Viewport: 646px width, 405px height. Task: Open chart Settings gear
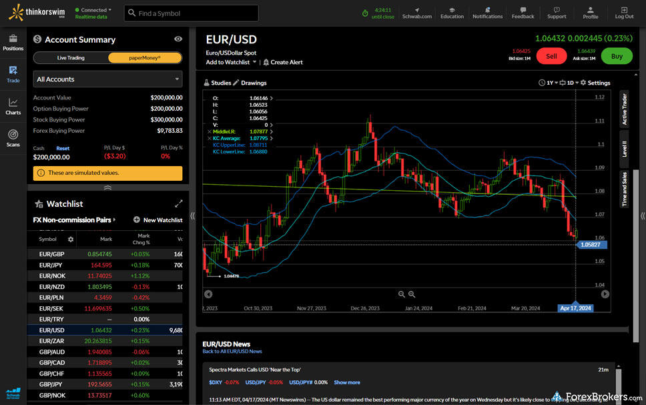[x=583, y=83]
